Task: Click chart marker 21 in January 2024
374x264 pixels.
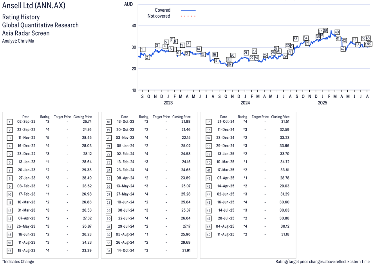Action: [246, 53]
